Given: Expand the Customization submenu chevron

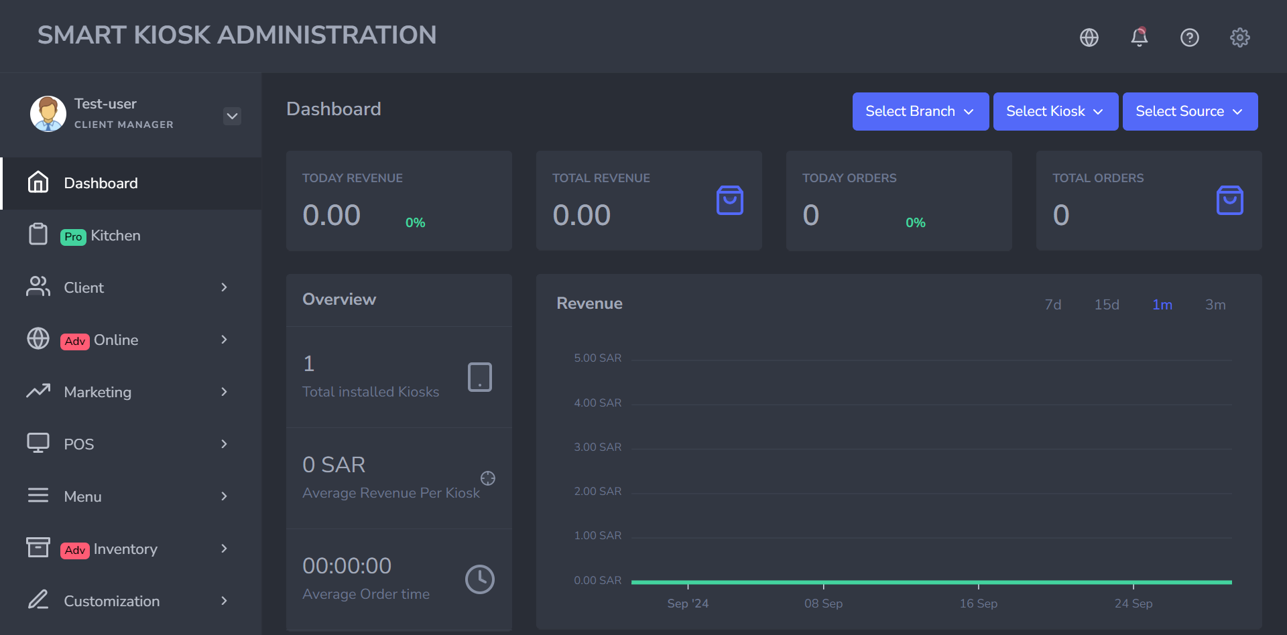Looking at the screenshot, I should [225, 601].
